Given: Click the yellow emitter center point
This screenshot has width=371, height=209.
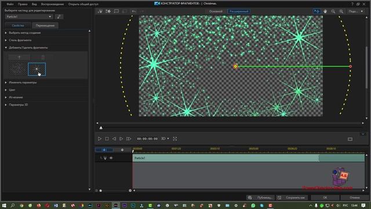Looking at the screenshot, I should click(x=235, y=66).
